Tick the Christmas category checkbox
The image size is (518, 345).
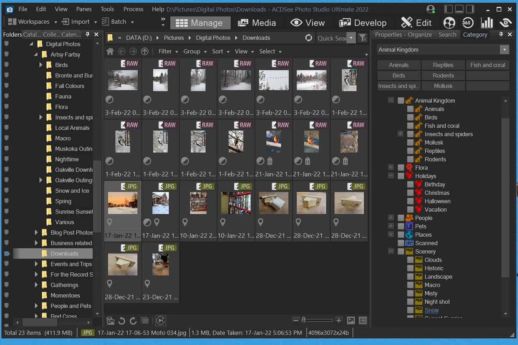(x=410, y=193)
